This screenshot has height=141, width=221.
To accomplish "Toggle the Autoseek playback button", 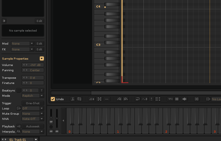I will point(33,126).
